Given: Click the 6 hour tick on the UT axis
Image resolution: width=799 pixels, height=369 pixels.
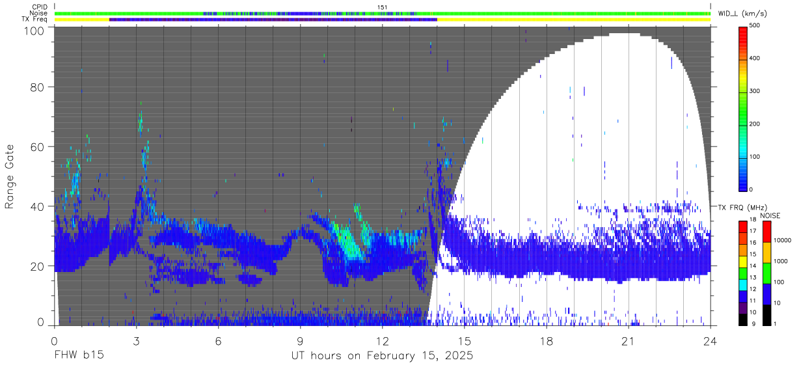Looking at the screenshot, I should (218, 341).
